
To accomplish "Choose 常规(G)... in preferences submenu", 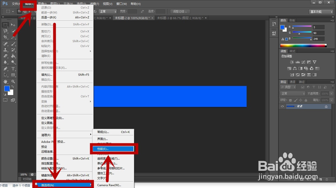I will pos(113,132).
